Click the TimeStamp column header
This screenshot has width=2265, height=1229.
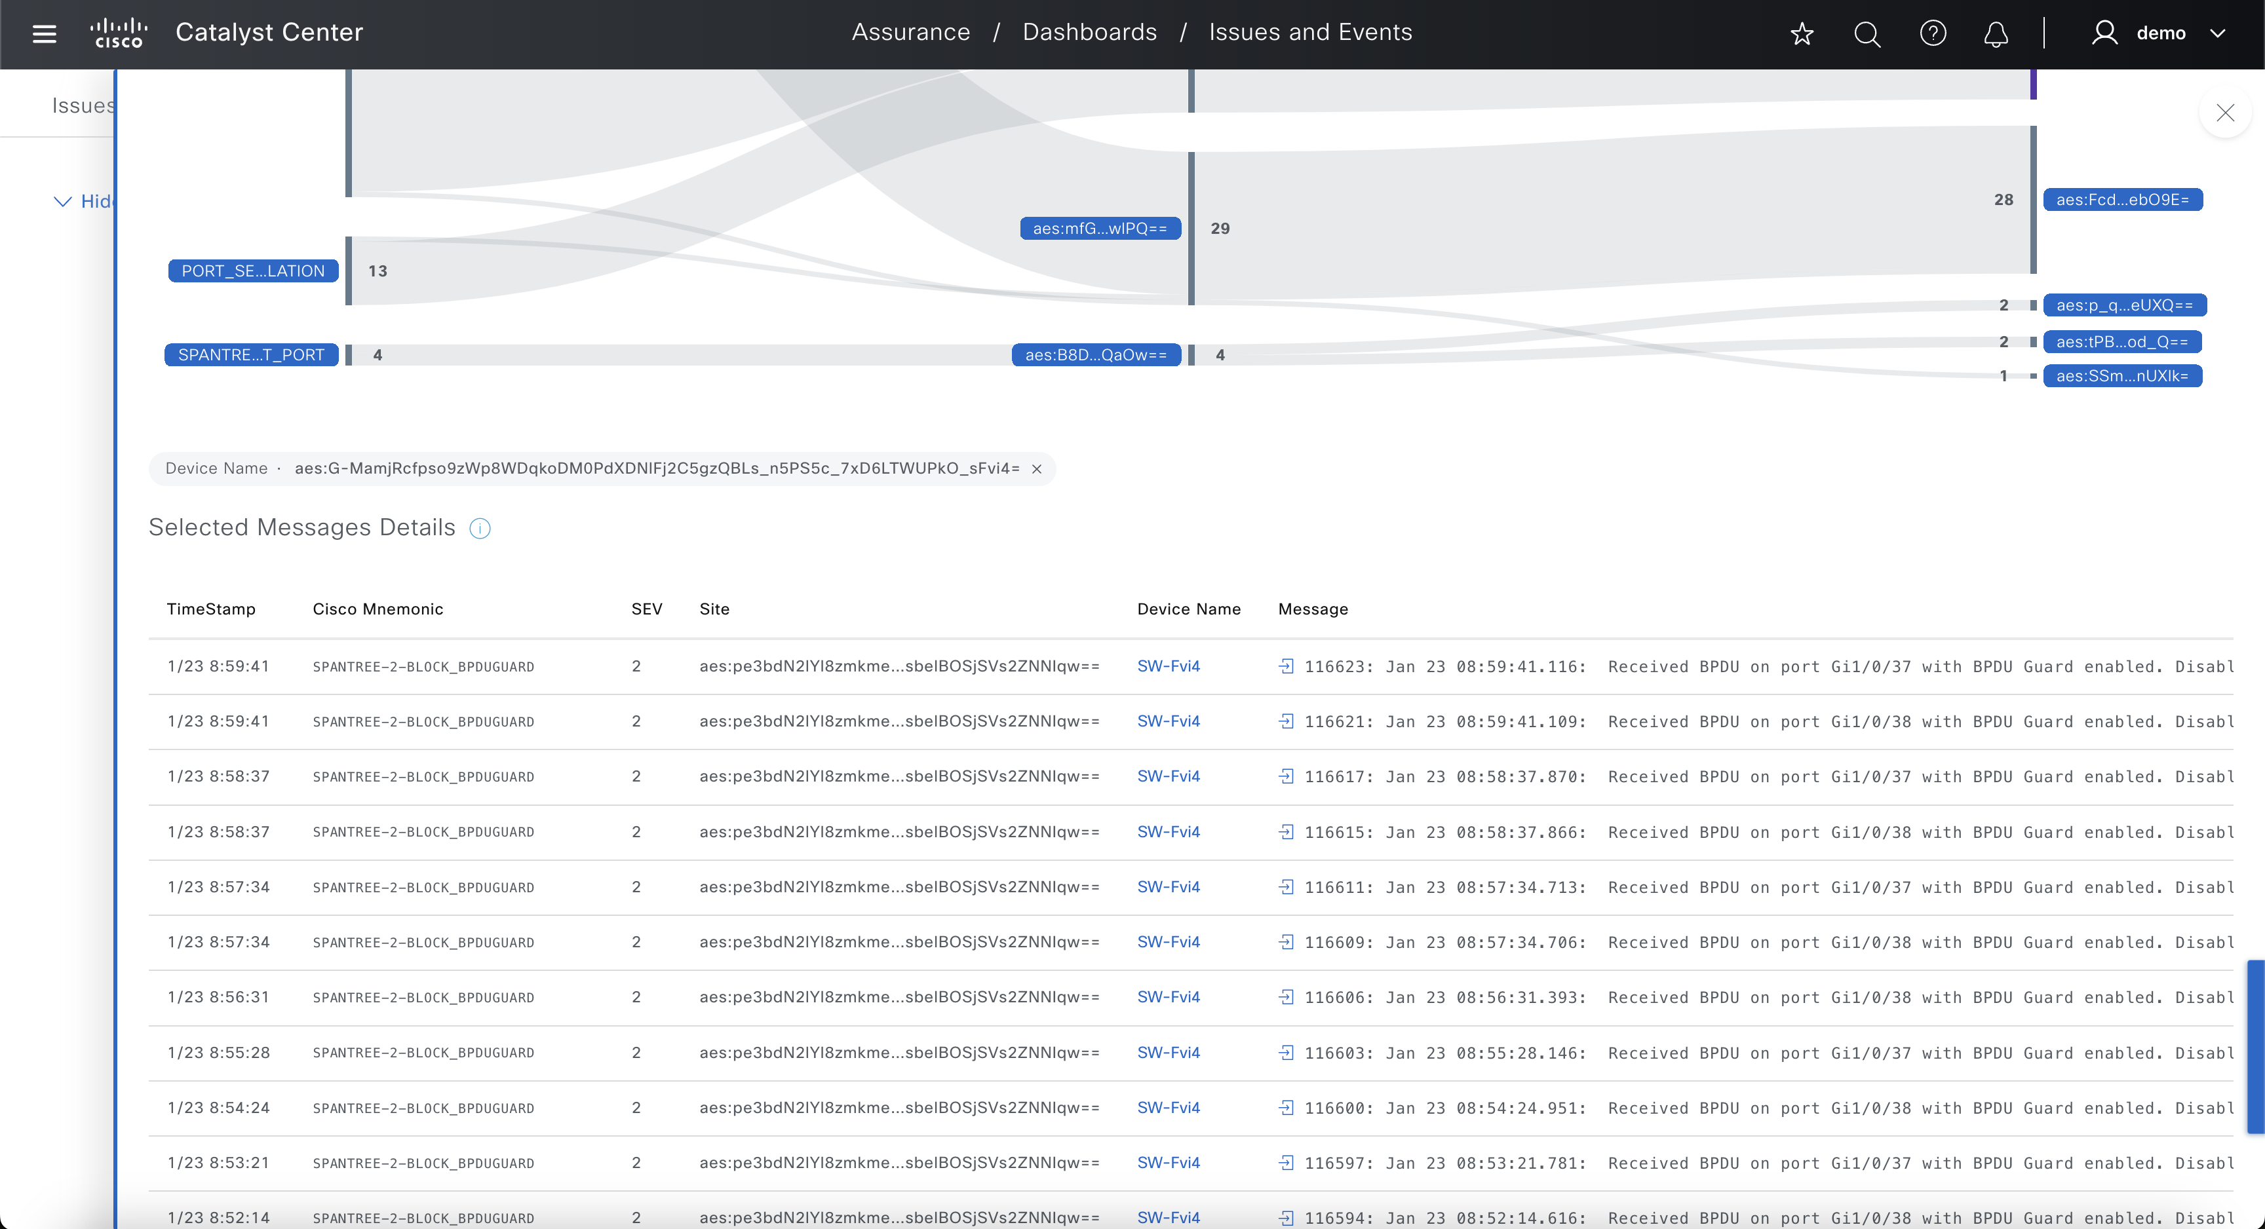211,609
